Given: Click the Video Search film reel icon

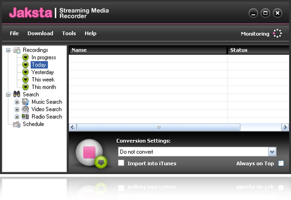Looking at the screenshot, I should click(x=25, y=109).
